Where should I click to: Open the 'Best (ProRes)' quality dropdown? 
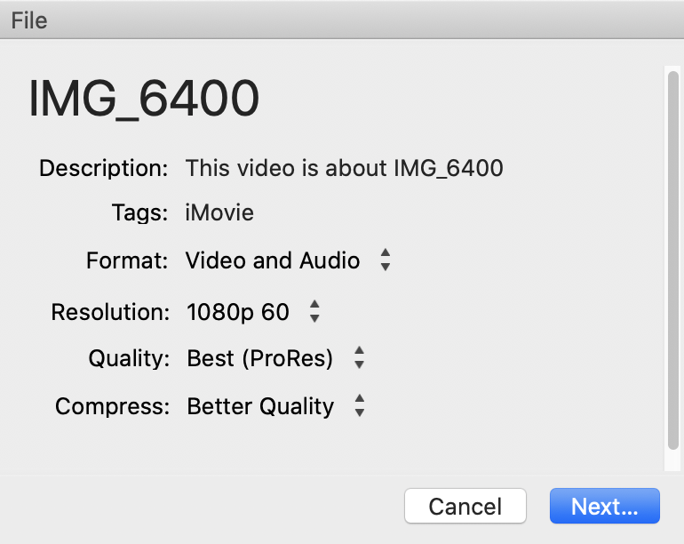pos(259,358)
